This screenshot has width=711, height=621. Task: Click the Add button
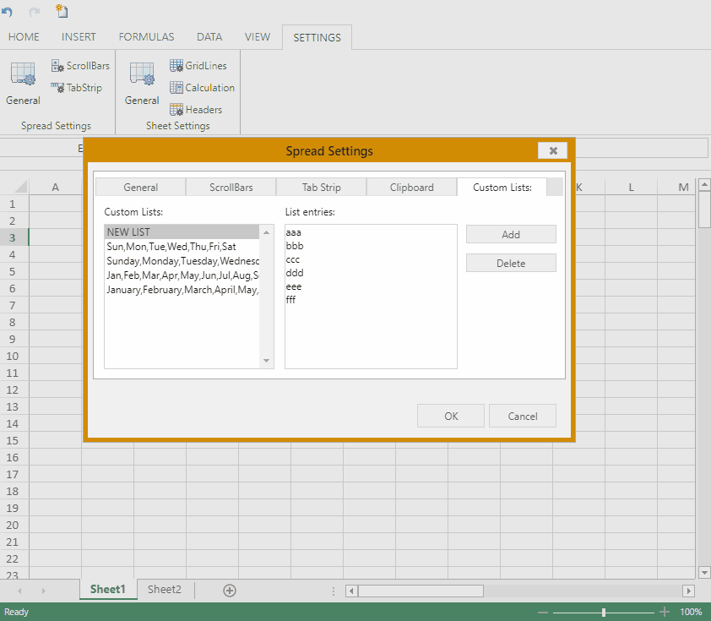click(511, 235)
